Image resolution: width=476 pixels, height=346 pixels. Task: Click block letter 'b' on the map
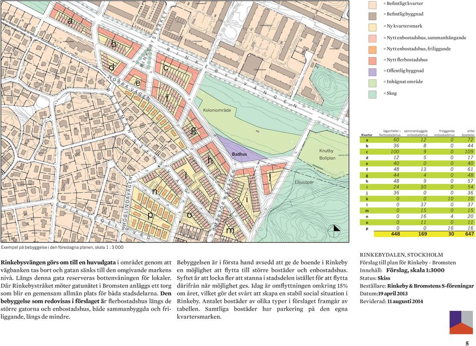point(114,44)
